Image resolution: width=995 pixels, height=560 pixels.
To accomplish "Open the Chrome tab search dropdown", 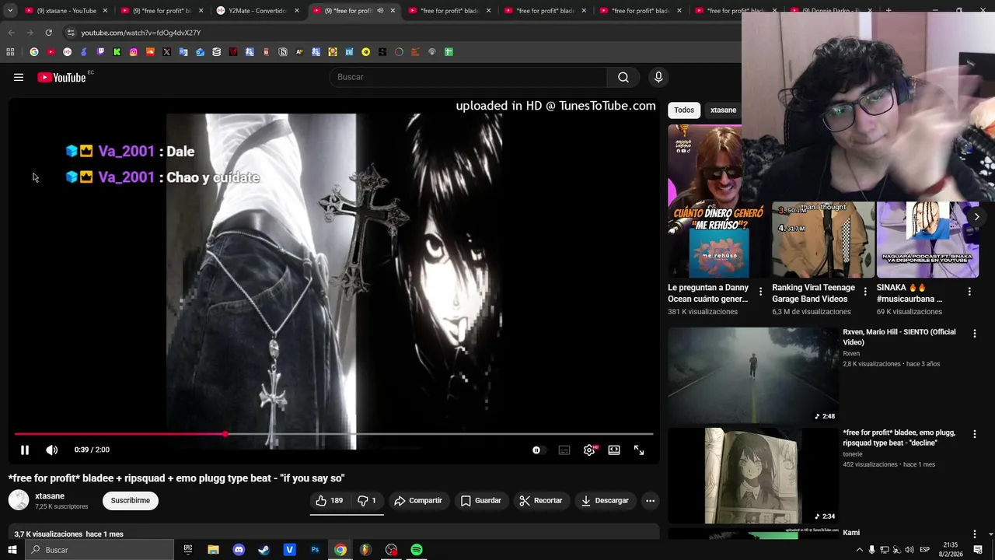I will (10, 11).
